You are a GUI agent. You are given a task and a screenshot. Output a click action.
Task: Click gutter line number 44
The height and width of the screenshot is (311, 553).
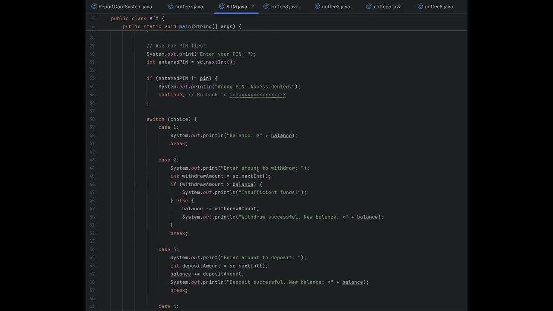[92, 168]
